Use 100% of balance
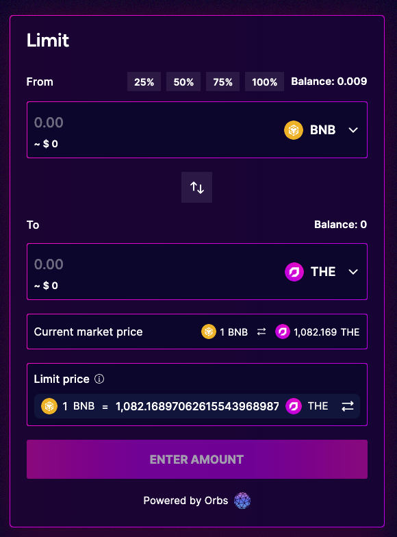Image resolution: width=397 pixels, height=537 pixels. point(264,82)
